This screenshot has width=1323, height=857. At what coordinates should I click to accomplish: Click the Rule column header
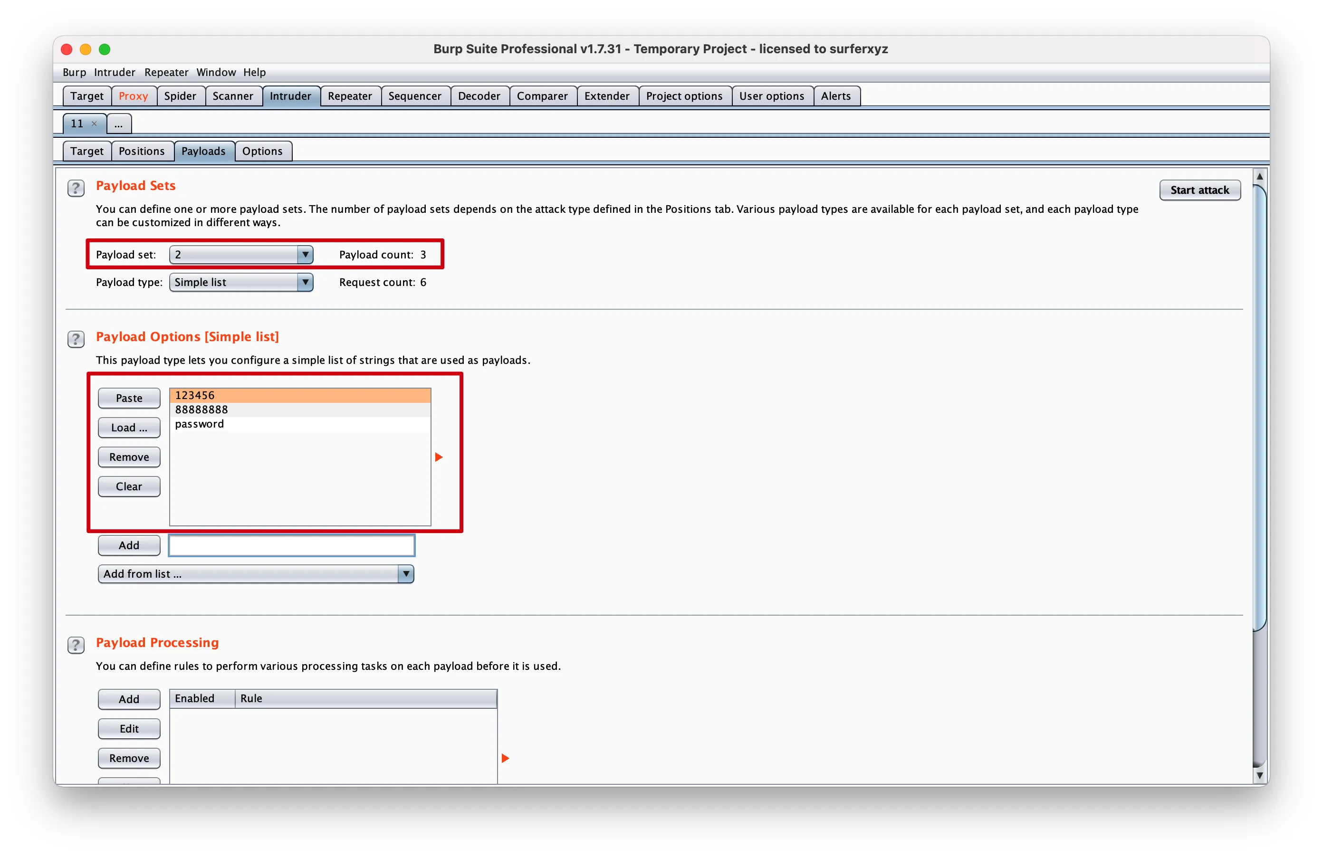[x=366, y=699]
